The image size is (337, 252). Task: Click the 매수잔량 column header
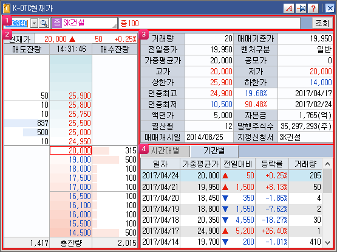click(115, 49)
